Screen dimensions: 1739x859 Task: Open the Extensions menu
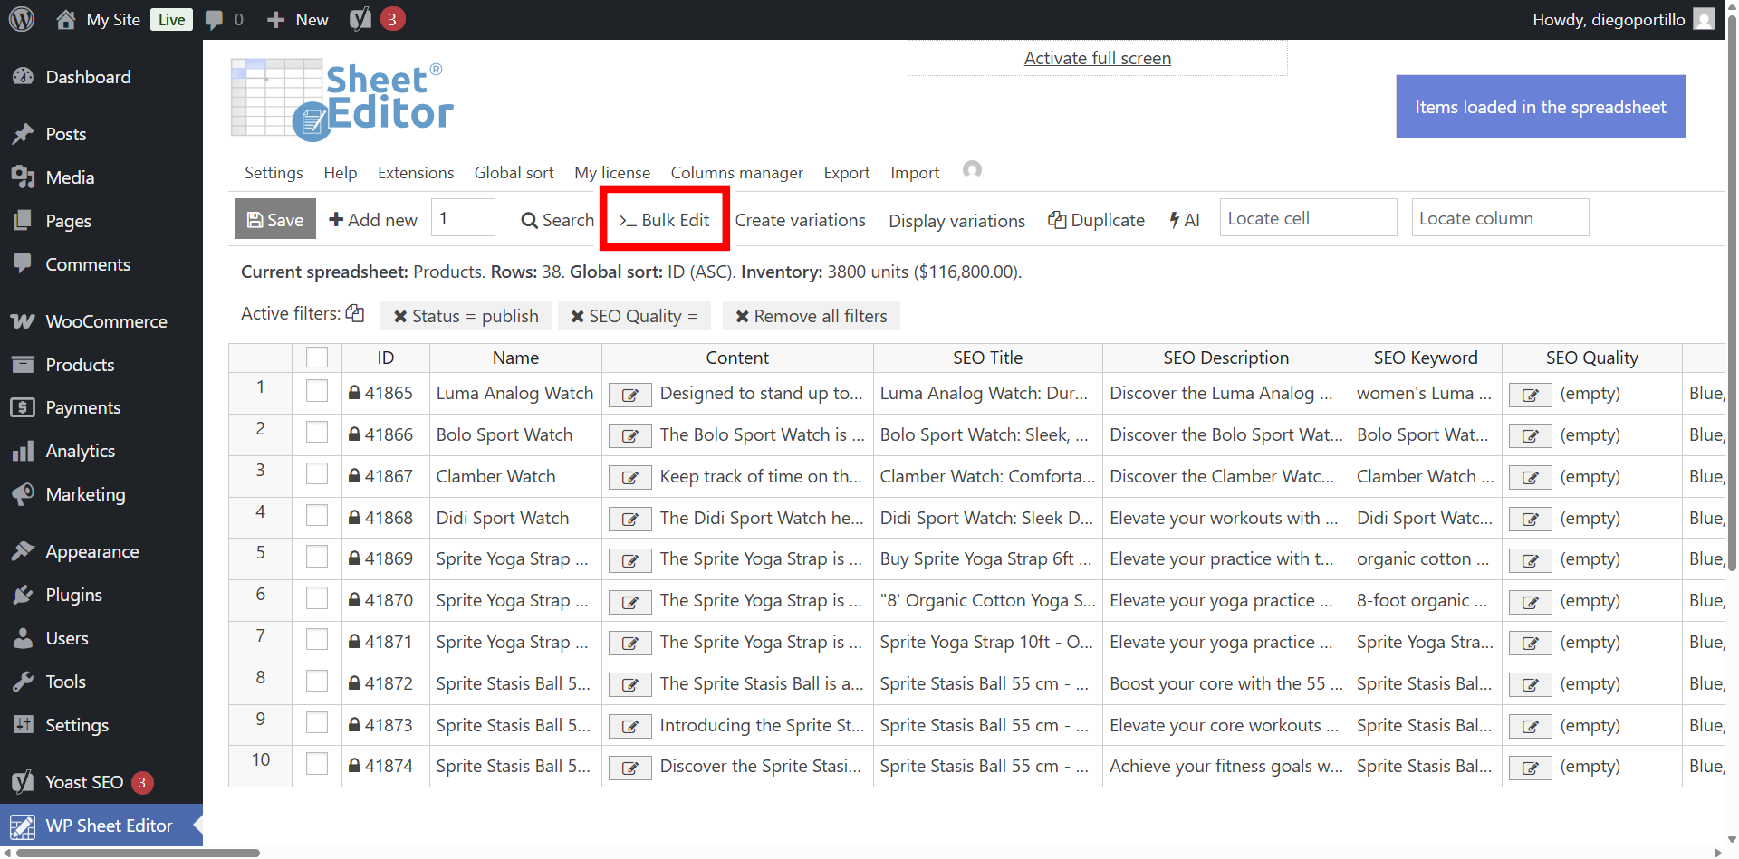(x=416, y=172)
